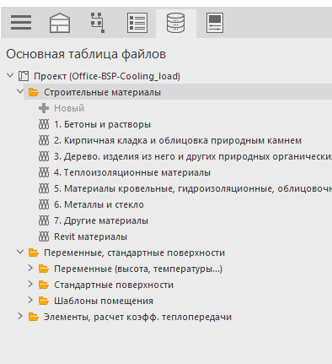The width and height of the screenshot is (332, 364).
Task: Collapse the Строительные материалы folder
Action: coord(20,91)
